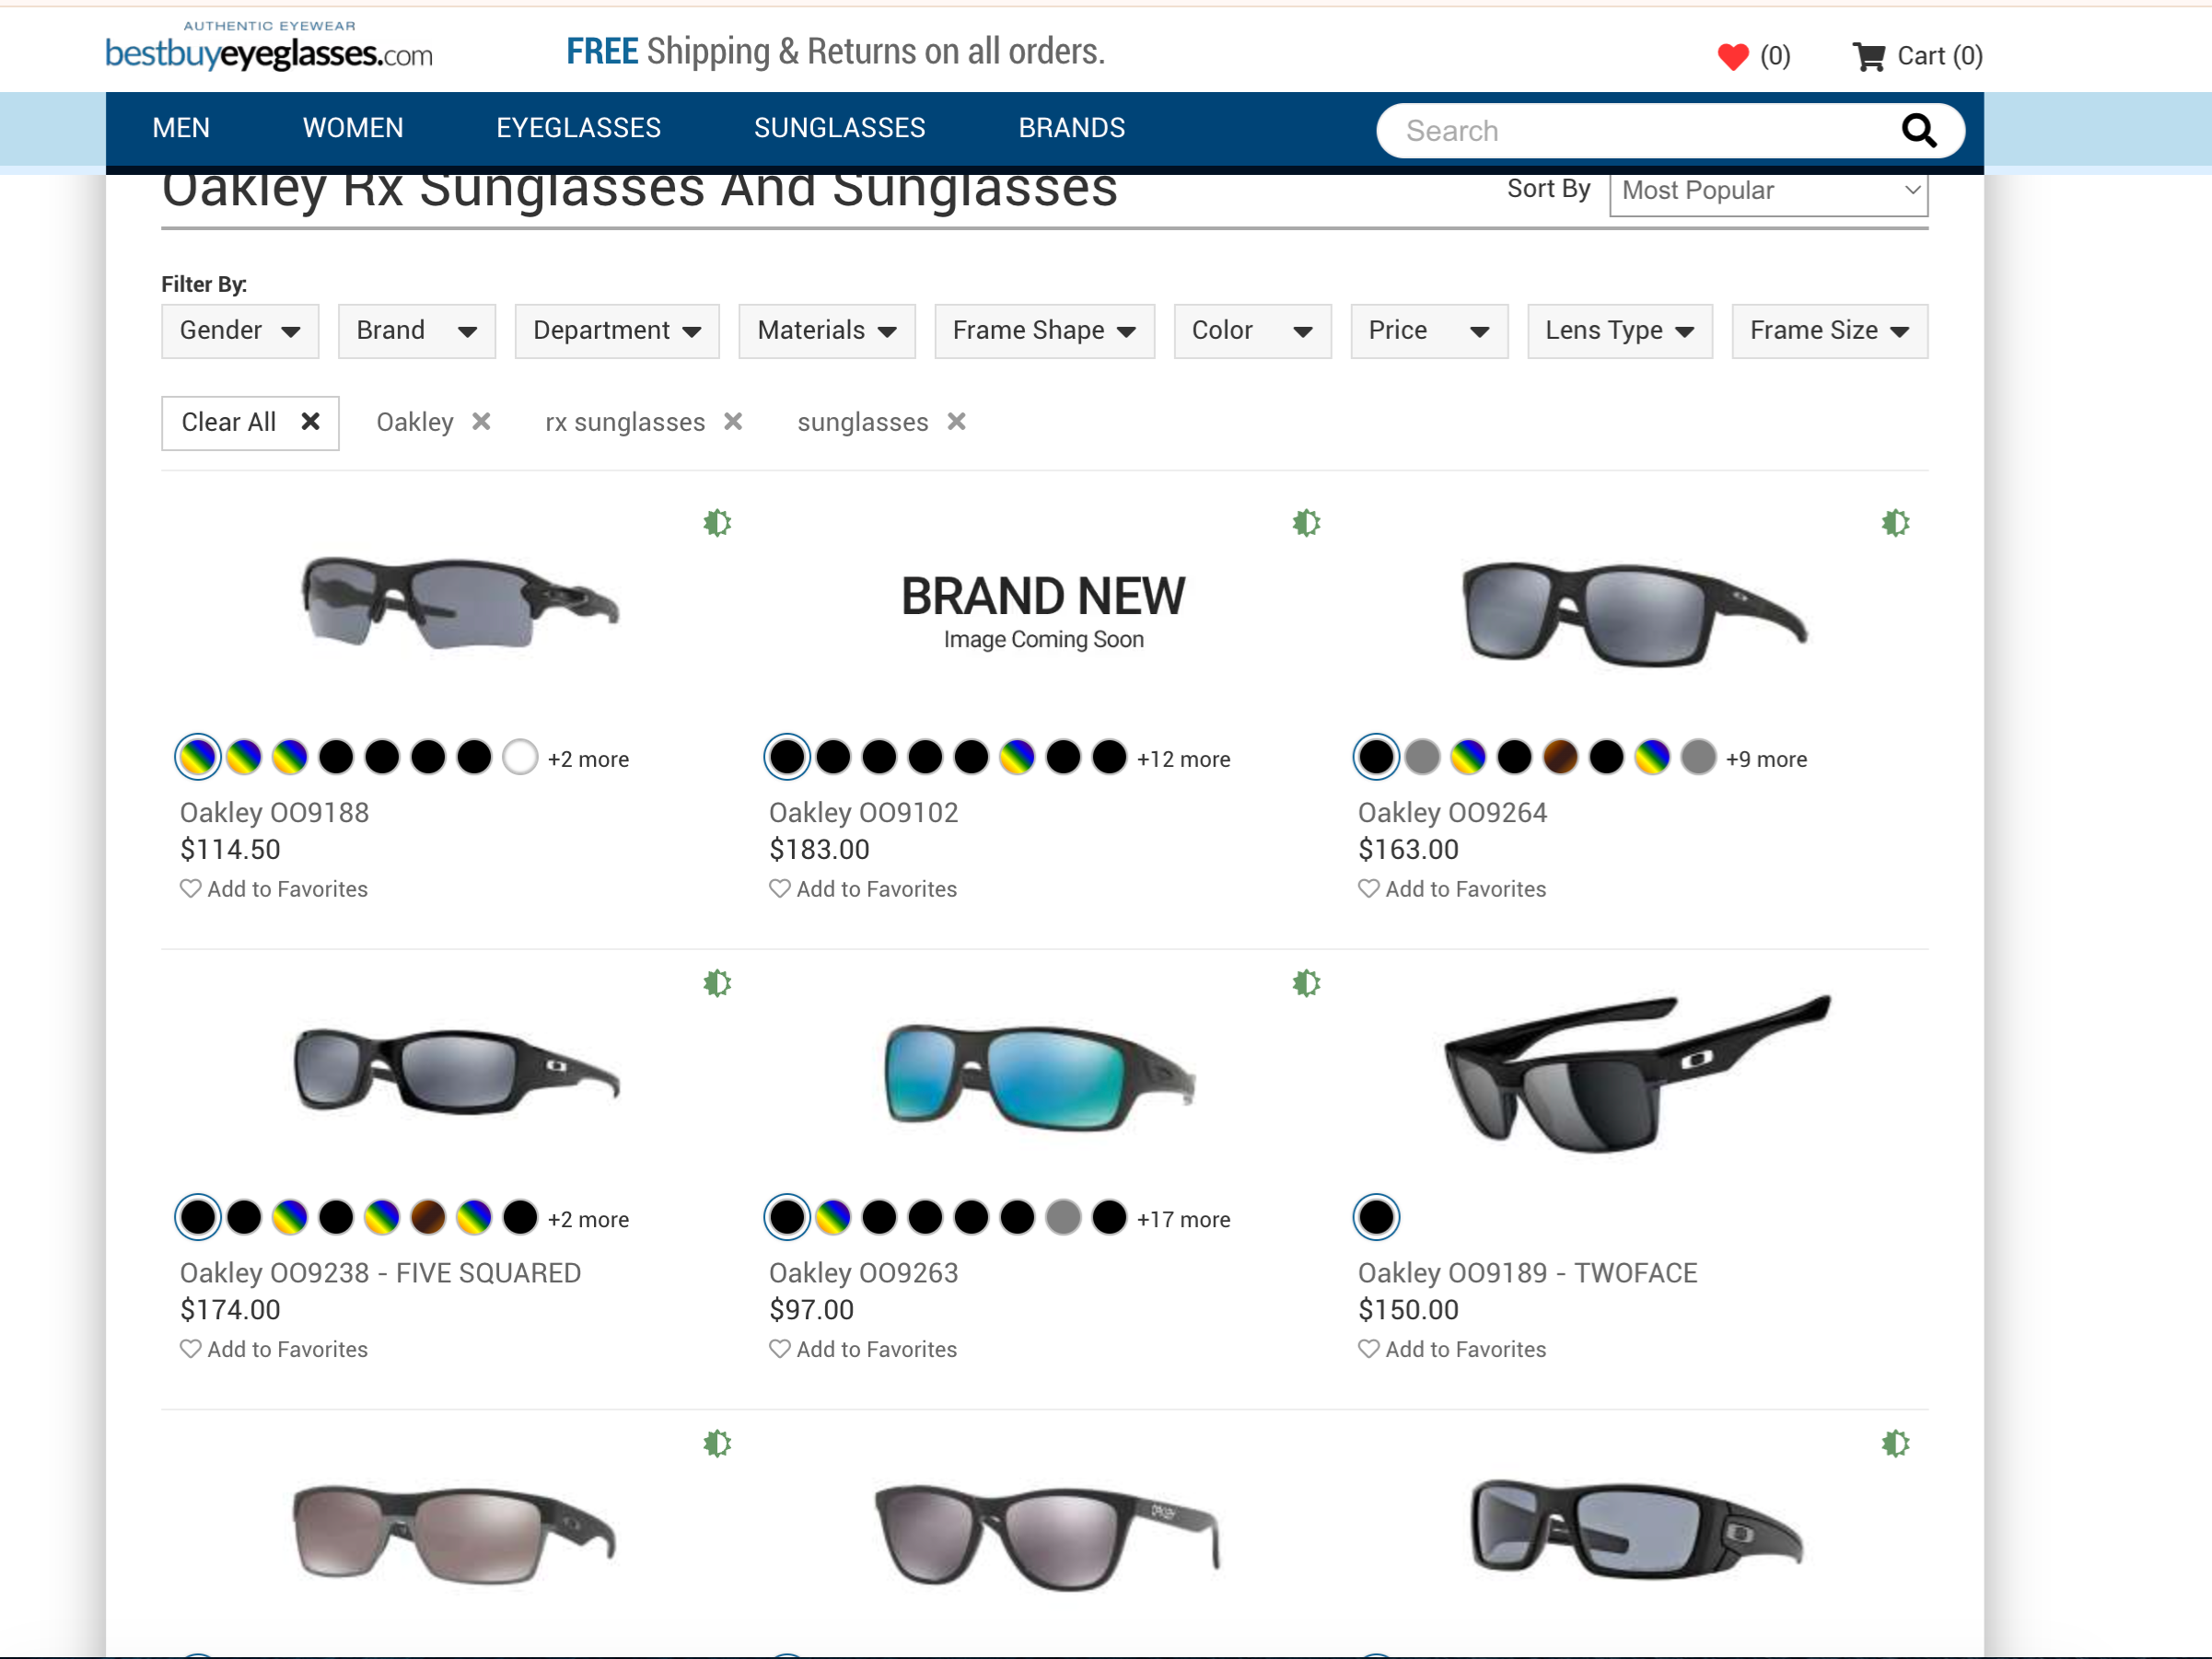Open the OO9238 FIVE SQUARED sunglasses thumbnail
2212x1659 pixels.
pos(457,1071)
